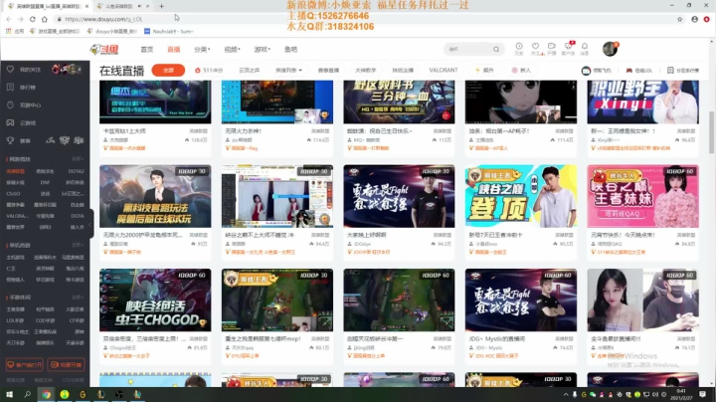Open the 分区排行榜 ranking link
716x402 pixels.
[x=683, y=71]
